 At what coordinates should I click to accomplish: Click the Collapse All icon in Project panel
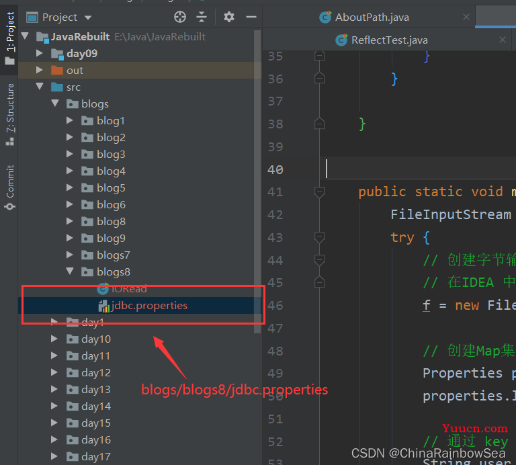(x=202, y=17)
